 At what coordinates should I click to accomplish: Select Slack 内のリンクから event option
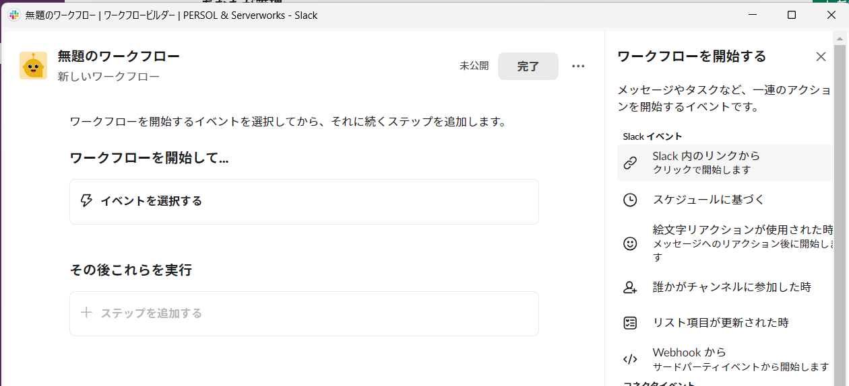coord(725,163)
